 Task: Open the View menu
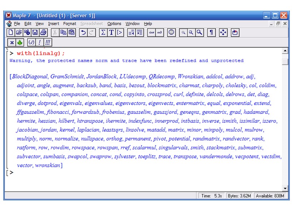[40, 24]
